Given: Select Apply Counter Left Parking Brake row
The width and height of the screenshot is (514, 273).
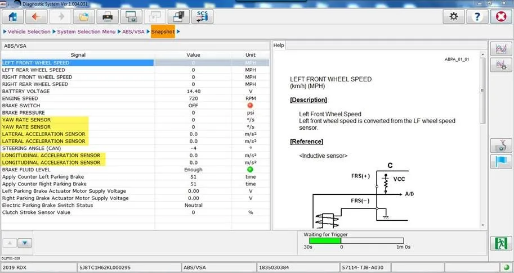Looking at the screenshot, I should [135, 177].
